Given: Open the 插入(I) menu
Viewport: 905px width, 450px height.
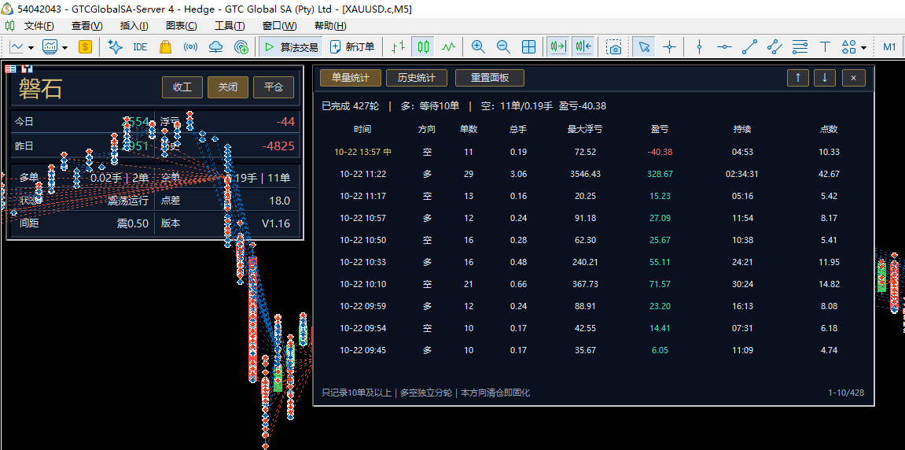Looking at the screenshot, I should pyautogui.click(x=134, y=26).
